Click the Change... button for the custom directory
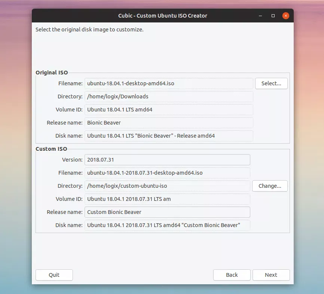Screen dimensions: 324x294 (x=270, y=186)
